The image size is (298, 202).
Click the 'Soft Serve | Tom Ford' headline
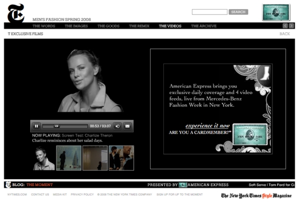[271, 185]
